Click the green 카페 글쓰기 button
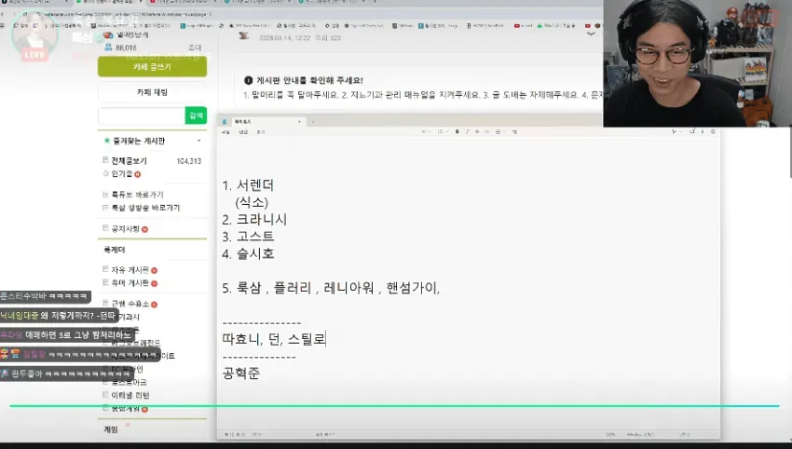792x449 pixels. [x=152, y=67]
